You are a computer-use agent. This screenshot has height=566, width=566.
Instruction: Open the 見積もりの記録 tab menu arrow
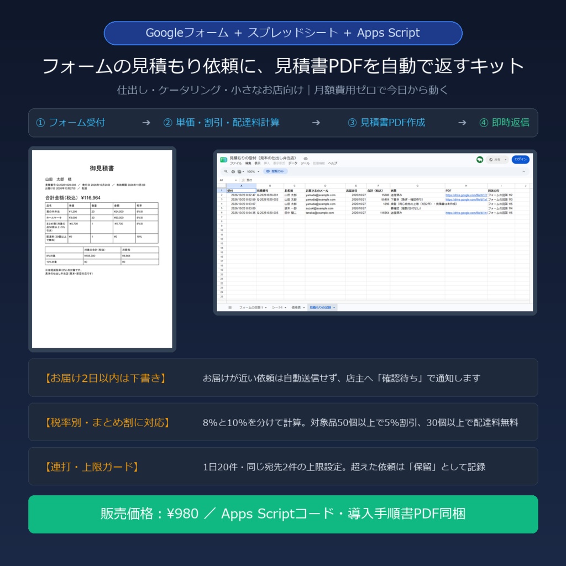point(334,307)
